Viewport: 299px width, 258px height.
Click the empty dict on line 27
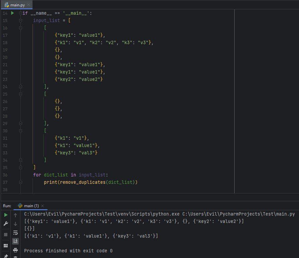[x=57, y=109]
